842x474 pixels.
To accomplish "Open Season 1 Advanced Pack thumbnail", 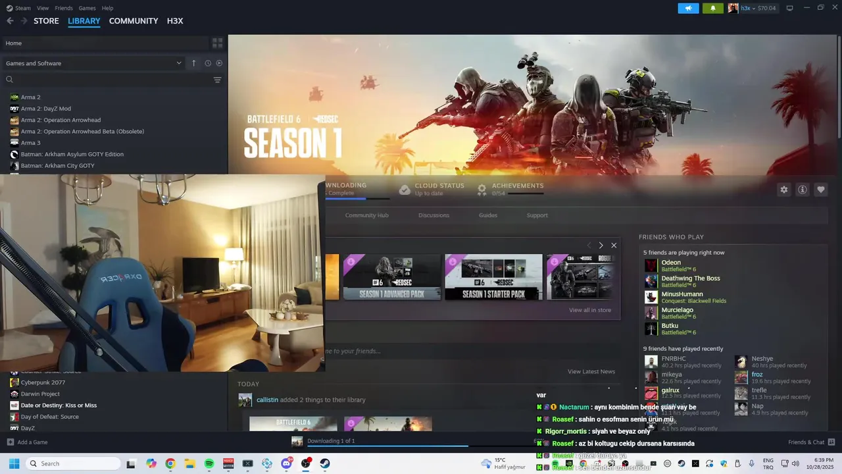I will click(392, 277).
